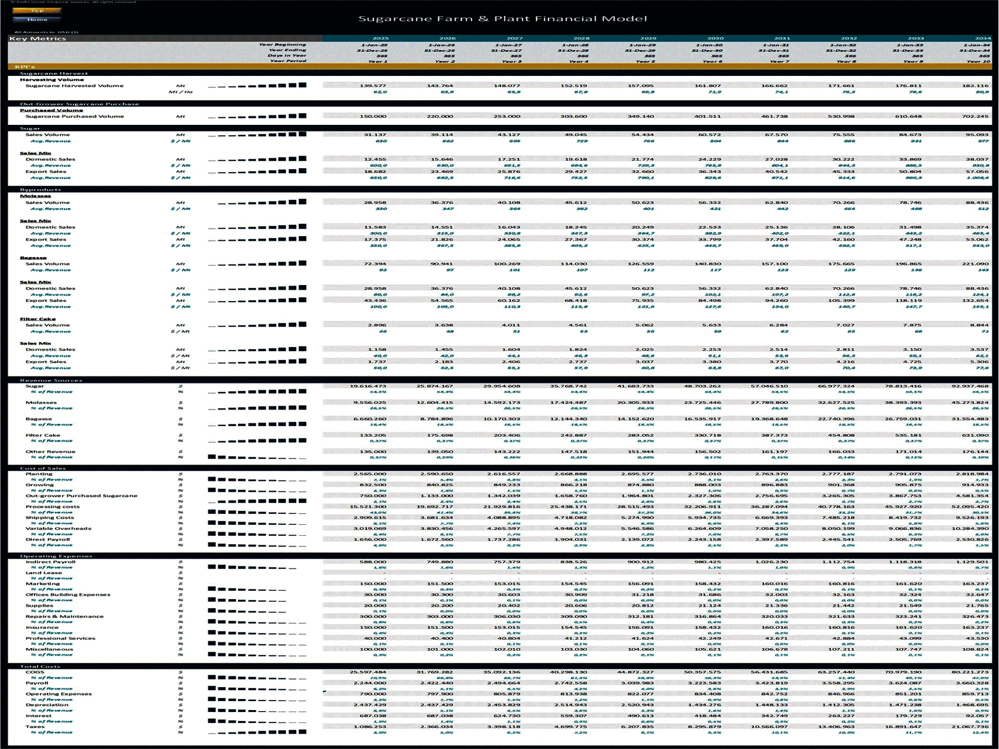999x749 pixels.
Task: Select the 2025 year column header
Action: 380,38
